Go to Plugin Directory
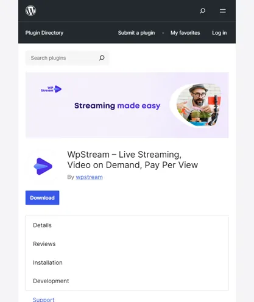The height and width of the screenshot is (302, 254). pyautogui.click(x=44, y=33)
